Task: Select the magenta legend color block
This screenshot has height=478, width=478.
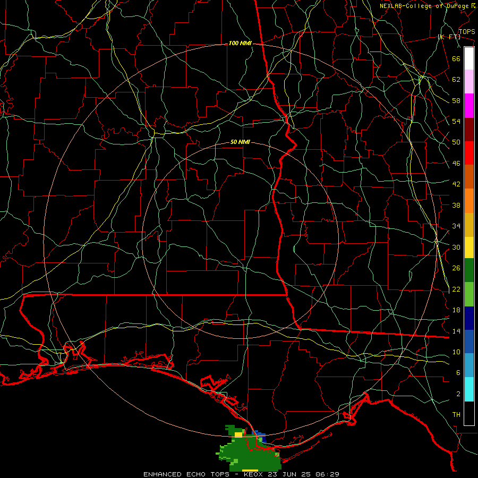Action: click(x=469, y=106)
